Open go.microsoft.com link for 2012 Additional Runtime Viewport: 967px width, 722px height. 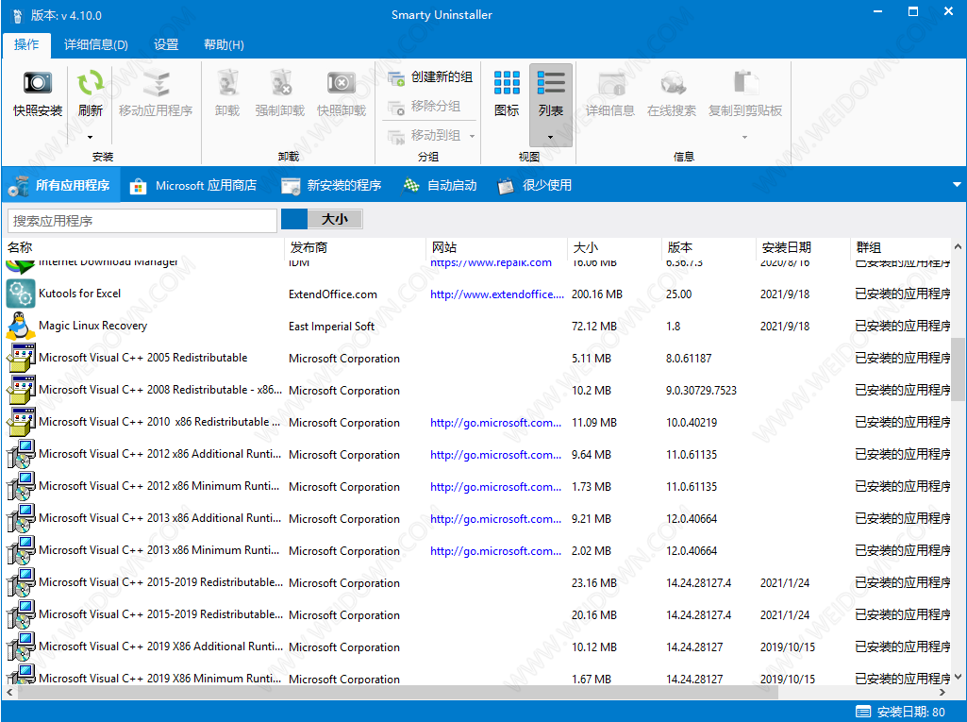(x=496, y=455)
